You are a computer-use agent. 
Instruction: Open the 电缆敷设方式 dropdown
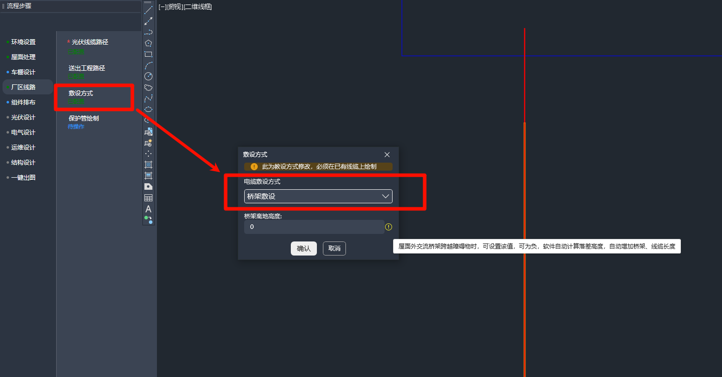[318, 196]
